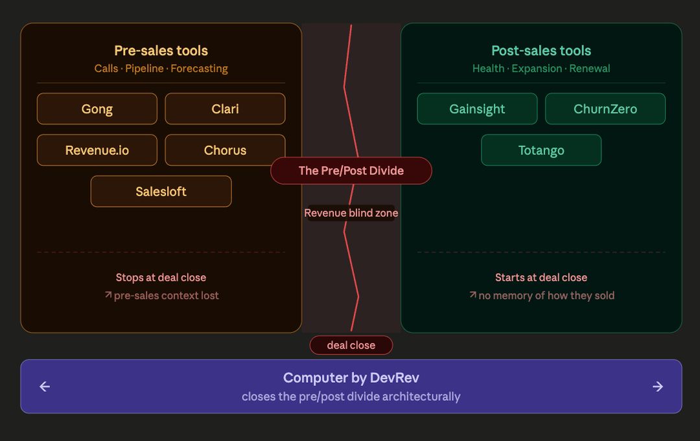Click the arrow icon beside 'pre-sales context lost'
Screen dimensions: 700x441
click(108, 295)
